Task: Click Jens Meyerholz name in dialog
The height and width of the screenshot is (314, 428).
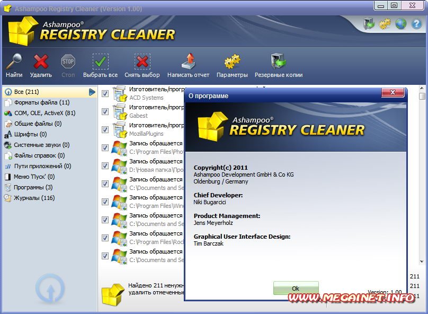Action: [213, 223]
